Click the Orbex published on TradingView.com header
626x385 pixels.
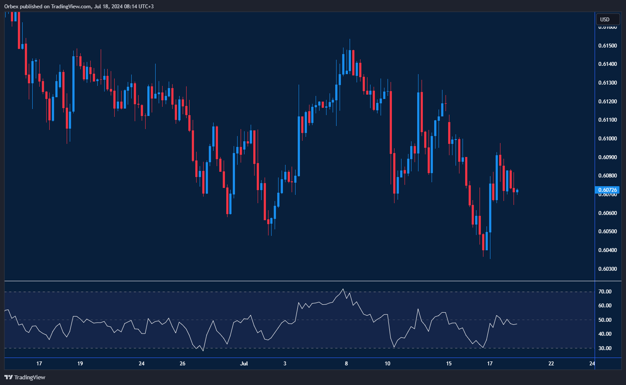78,6
